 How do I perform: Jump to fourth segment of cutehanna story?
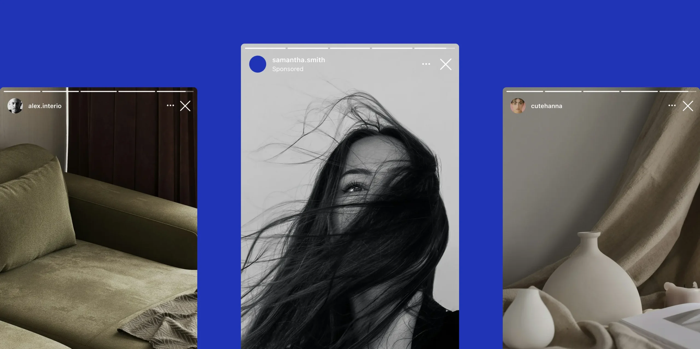coord(639,91)
